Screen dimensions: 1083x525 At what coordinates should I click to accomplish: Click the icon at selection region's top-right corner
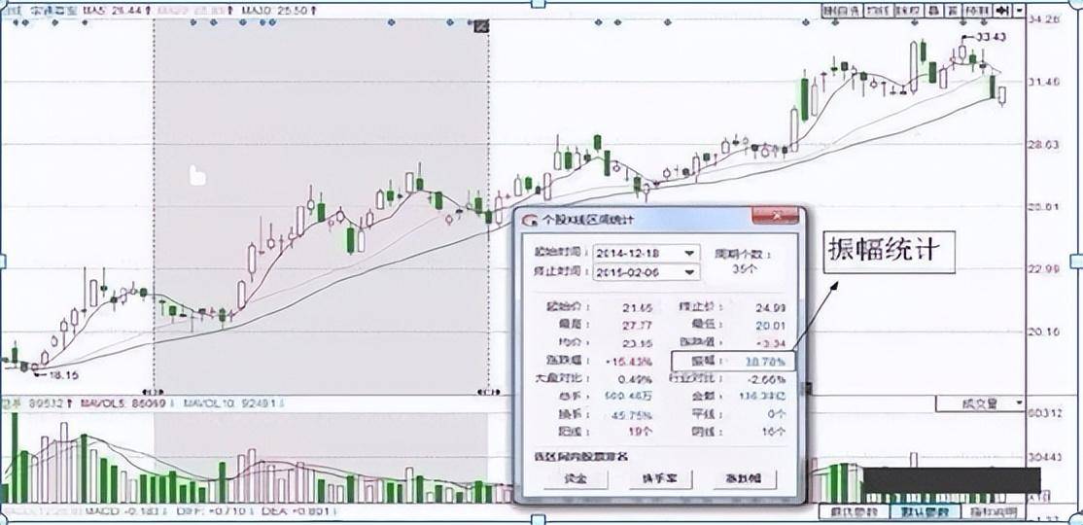coord(482,25)
